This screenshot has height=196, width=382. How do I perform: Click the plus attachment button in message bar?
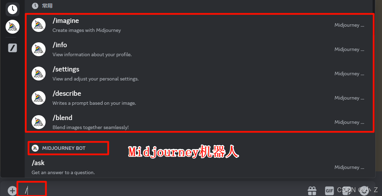tap(12, 191)
